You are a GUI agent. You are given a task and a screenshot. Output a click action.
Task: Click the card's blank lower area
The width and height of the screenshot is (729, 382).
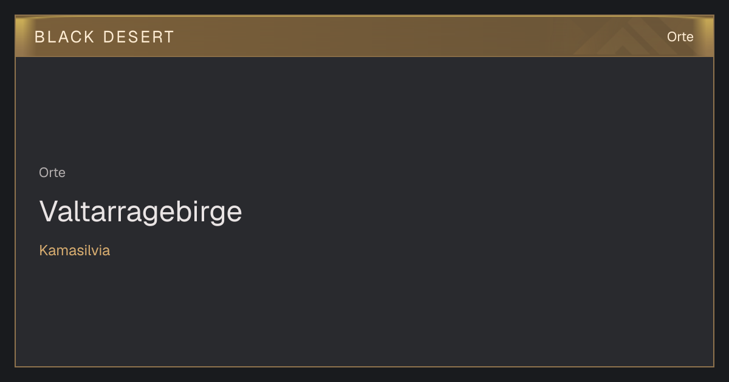click(364, 315)
